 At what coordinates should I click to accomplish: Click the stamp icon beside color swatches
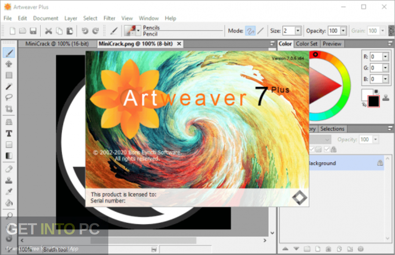pyautogui.click(x=386, y=98)
